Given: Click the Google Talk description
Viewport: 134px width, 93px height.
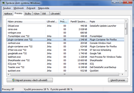Looking at the screenshot, I should click(x=96, y=53).
